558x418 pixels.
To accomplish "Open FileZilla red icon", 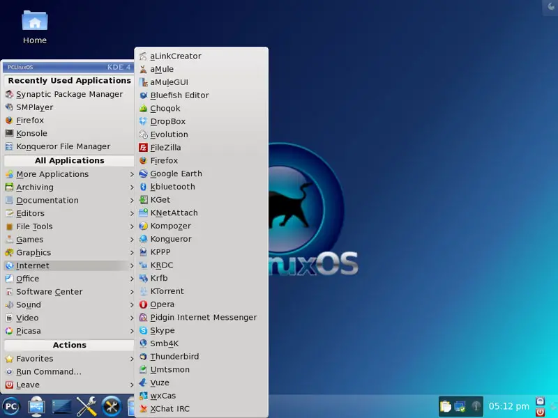I will pos(143,148).
